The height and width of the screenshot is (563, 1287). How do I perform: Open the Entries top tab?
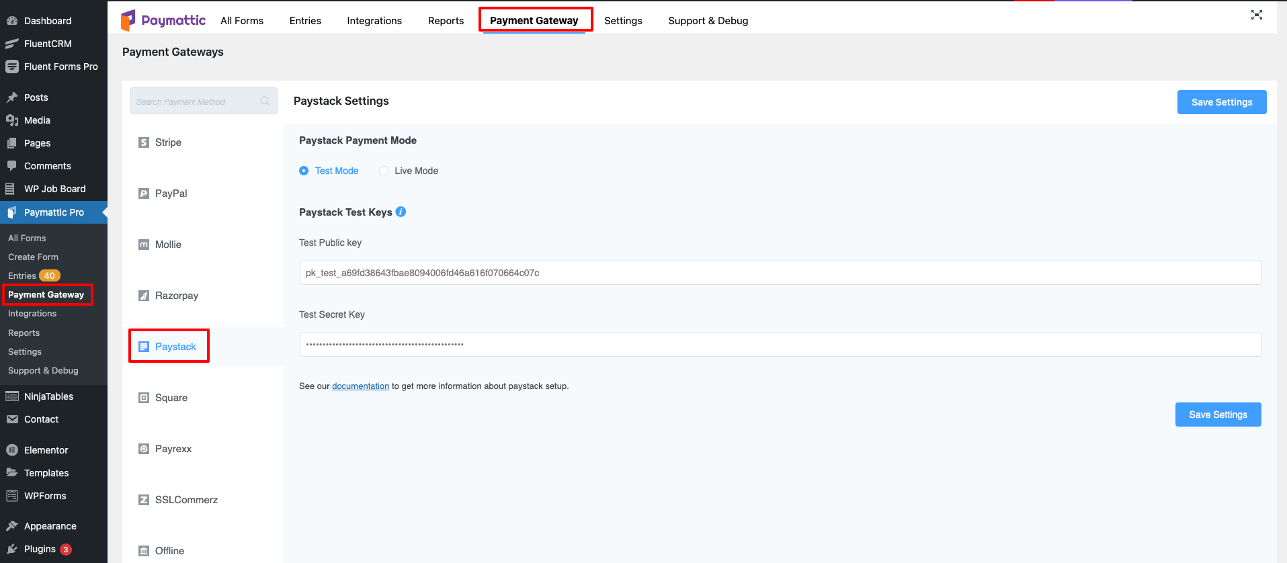click(x=305, y=21)
